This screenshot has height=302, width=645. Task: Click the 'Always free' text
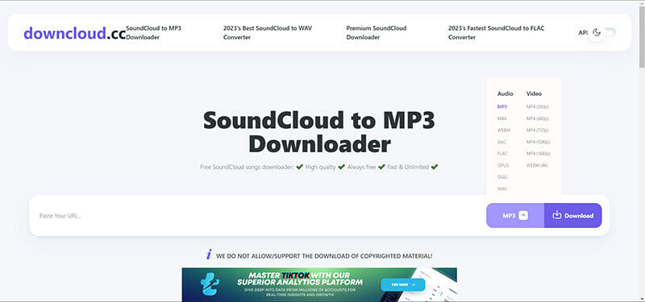pos(361,168)
